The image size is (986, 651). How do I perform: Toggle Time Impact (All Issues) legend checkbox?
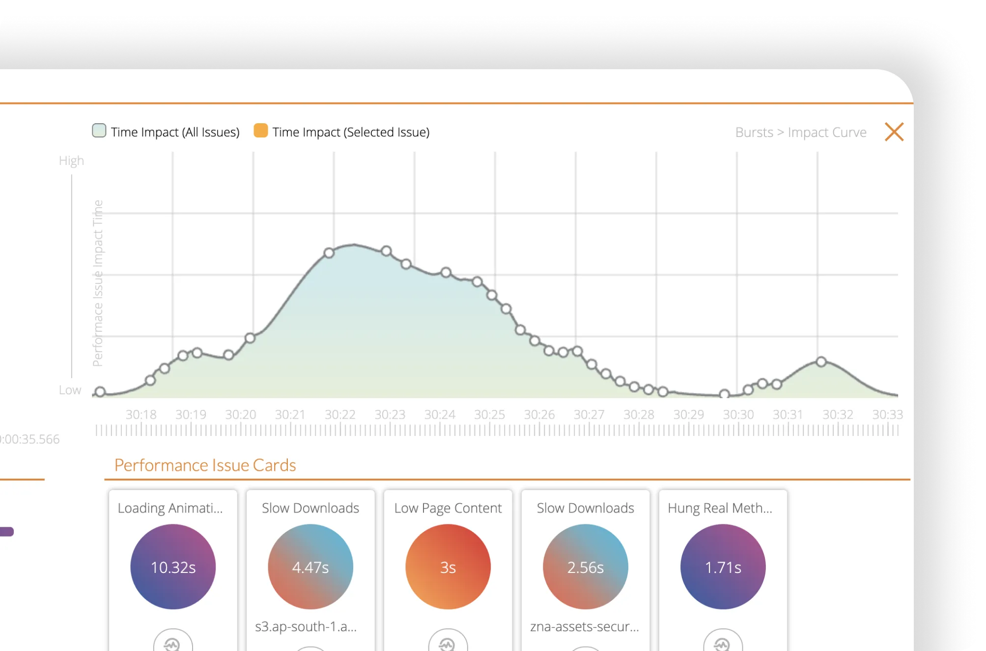99,131
